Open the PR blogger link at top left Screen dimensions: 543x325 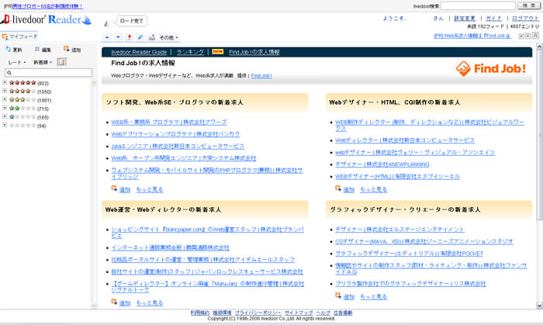[x=48, y=6]
